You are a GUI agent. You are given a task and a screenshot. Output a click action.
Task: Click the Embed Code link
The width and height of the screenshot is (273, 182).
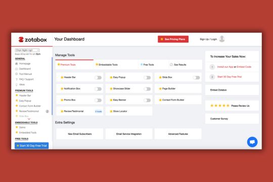coord(244,67)
